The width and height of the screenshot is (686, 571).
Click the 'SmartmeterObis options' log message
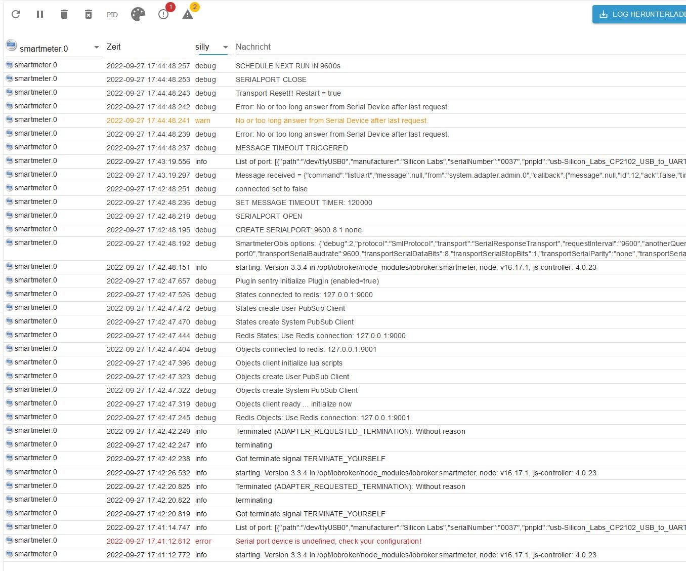(461, 249)
